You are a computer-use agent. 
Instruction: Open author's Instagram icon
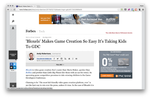[61, 59]
